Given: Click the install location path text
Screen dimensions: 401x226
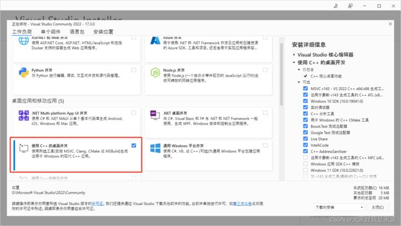Looking at the screenshot, I should tap(49, 193).
